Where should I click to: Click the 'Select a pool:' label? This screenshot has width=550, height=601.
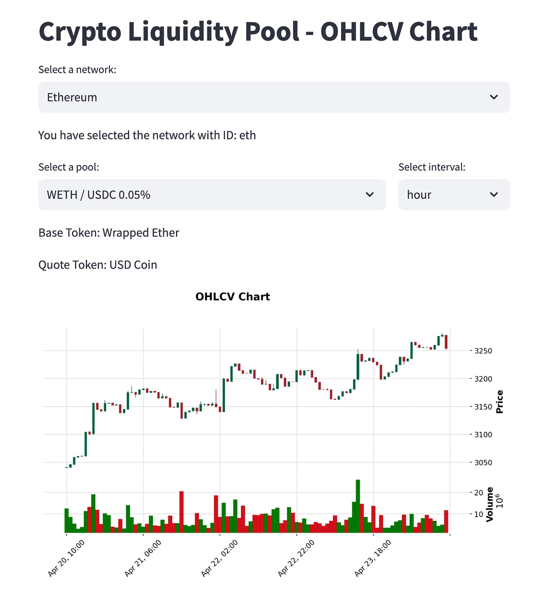[x=68, y=167]
